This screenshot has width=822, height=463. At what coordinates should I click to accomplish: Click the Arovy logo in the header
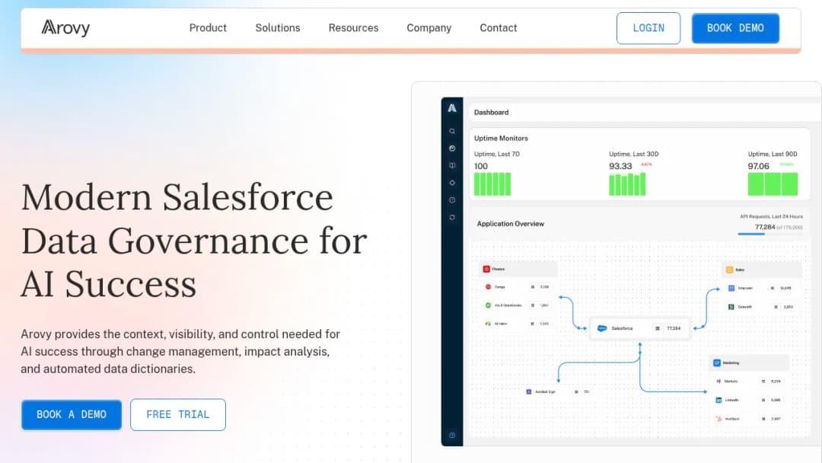tap(65, 27)
